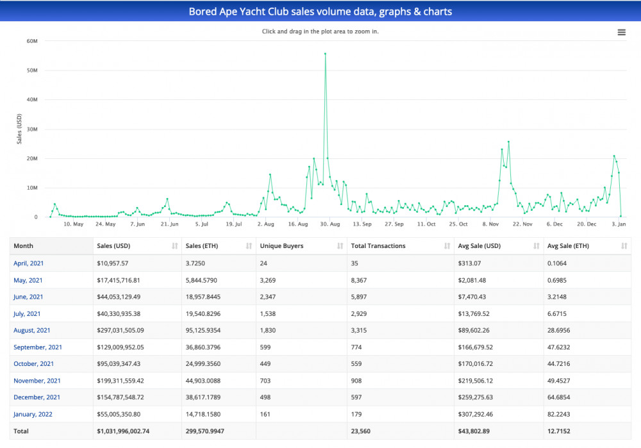Sort by Unique Buyers column icon

(x=340, y=246)
